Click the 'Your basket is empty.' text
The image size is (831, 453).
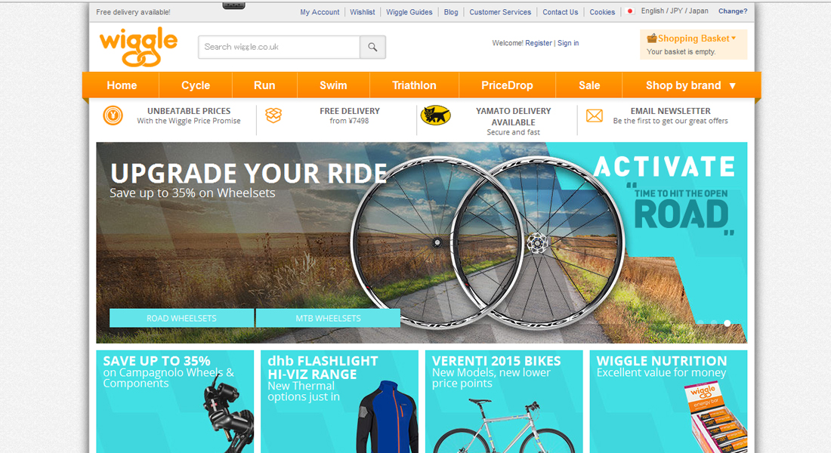pyautogui.click(x=681, y=51)
